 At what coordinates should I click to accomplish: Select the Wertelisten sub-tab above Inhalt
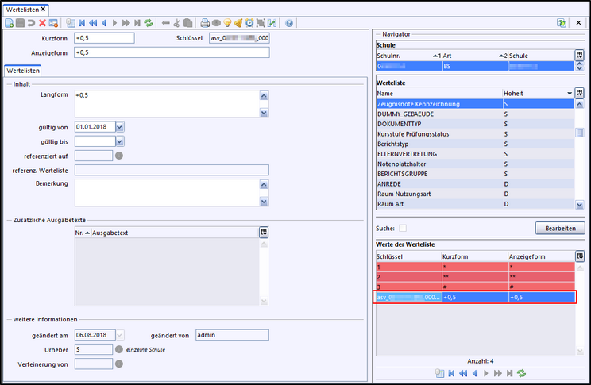coord(24,71)
